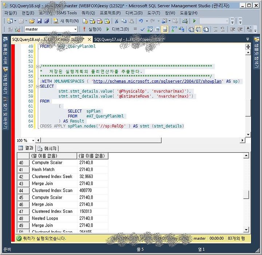Click the Change Connection icon
The height and width of the screenshot is (255, 262).
(17, 29)
